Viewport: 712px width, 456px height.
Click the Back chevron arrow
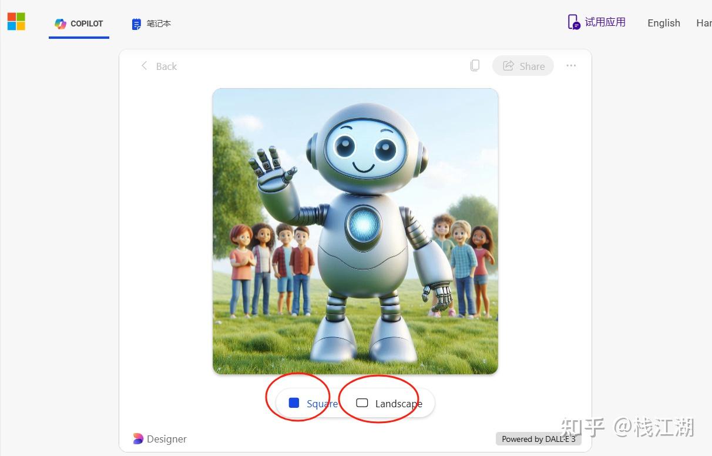pyautogui.click(x=144, y=66)
